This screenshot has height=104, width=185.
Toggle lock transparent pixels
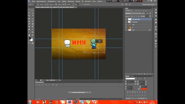pyautogui.click(x=132, y=16)
